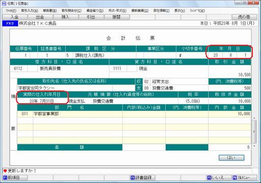Click the FX2 blue logo badge
Image resolution: width=261 pixels, height=183 pixels.
coord(10,23)
